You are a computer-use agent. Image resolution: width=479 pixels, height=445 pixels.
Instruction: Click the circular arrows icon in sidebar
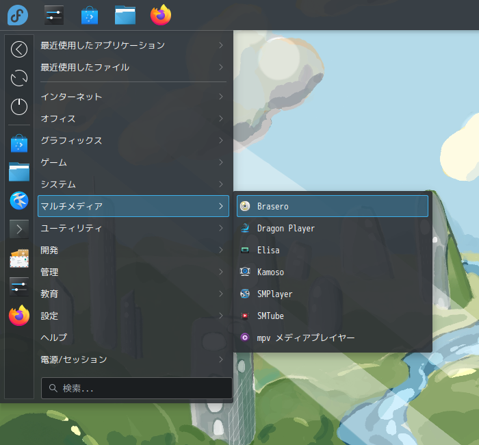[x=19, y=78]
